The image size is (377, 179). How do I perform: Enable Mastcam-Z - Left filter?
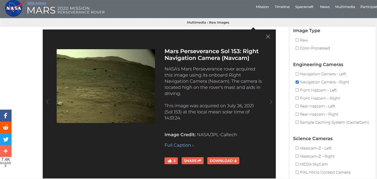coord(297,148)
